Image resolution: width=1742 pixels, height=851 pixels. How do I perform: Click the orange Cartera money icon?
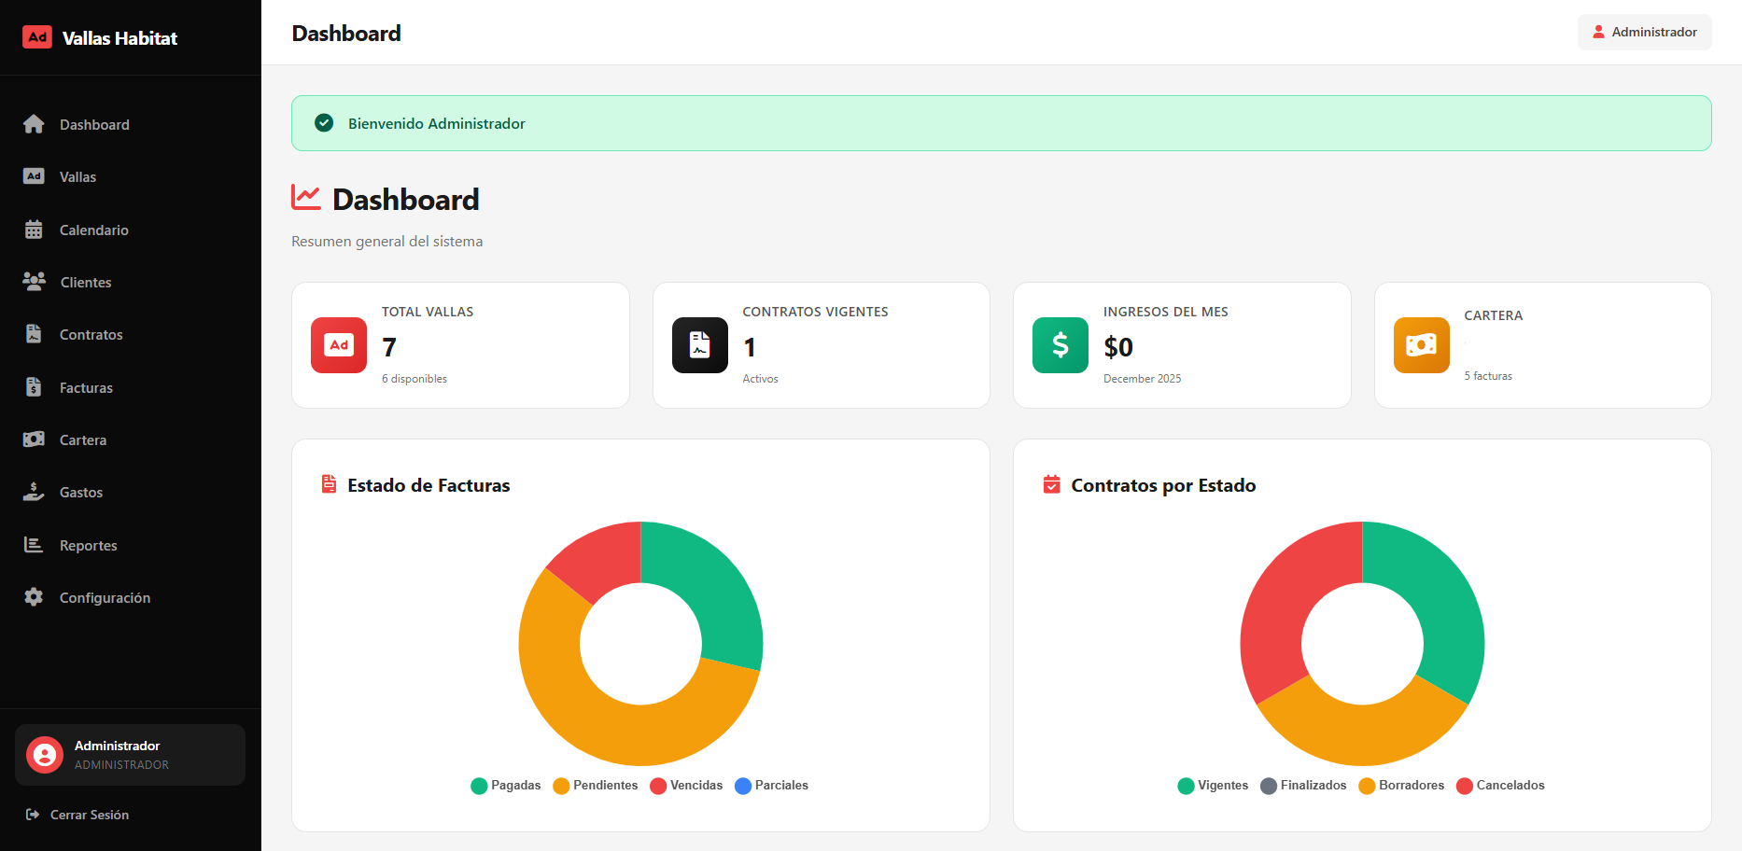coord(1421,345)
